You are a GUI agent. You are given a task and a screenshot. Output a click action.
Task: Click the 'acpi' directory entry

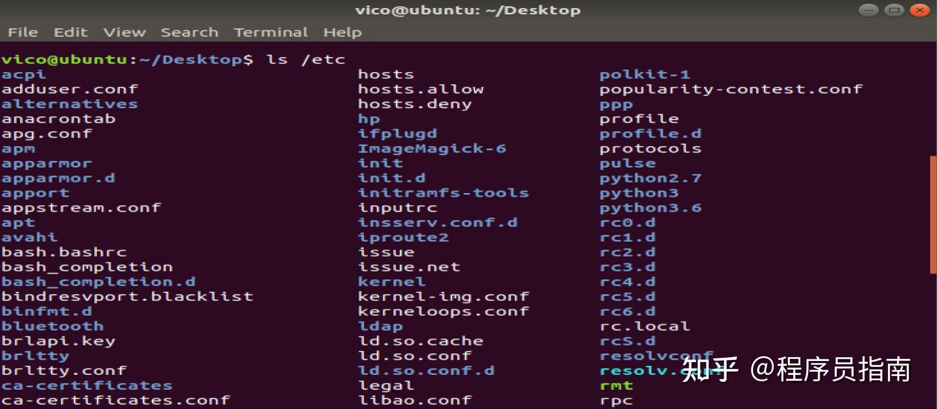(24, 75)
